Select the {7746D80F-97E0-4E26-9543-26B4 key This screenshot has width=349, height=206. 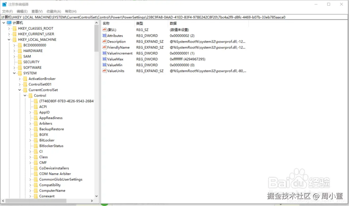[x=66, y=101]
